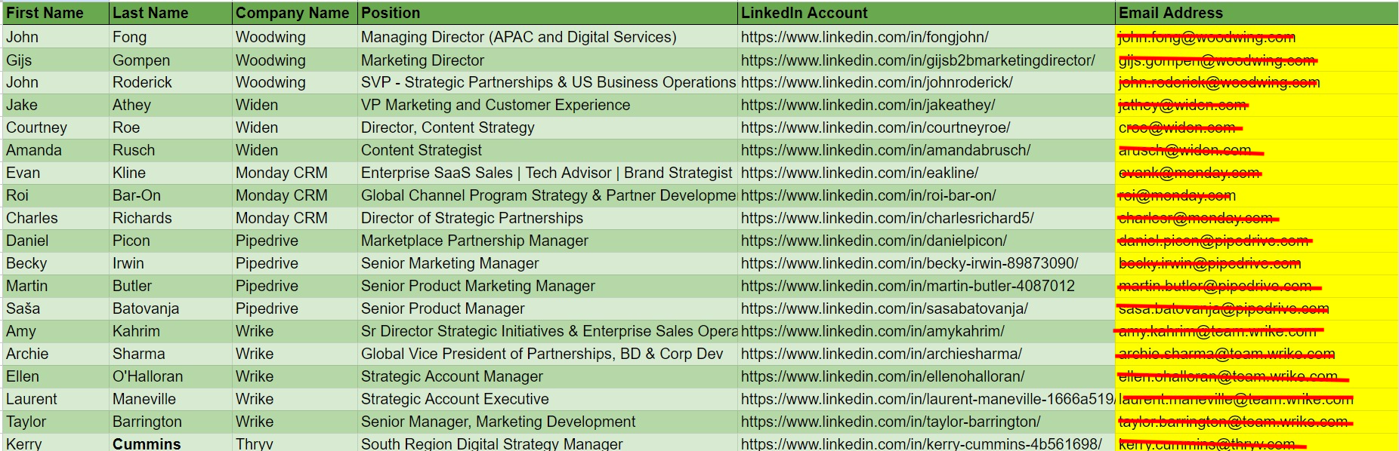The image size is (1399, 451).
Task: Open Archie Sharma's LinkedIn profile URL
Action: click(x=881, y=354)
